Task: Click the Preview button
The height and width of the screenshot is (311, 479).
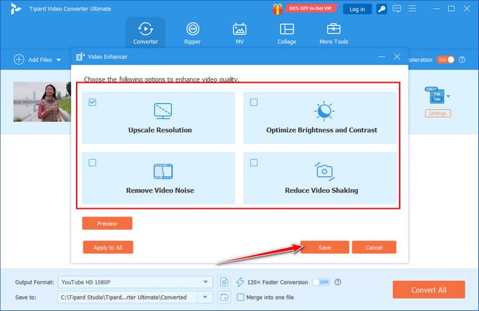Action: tap(107, 223)
